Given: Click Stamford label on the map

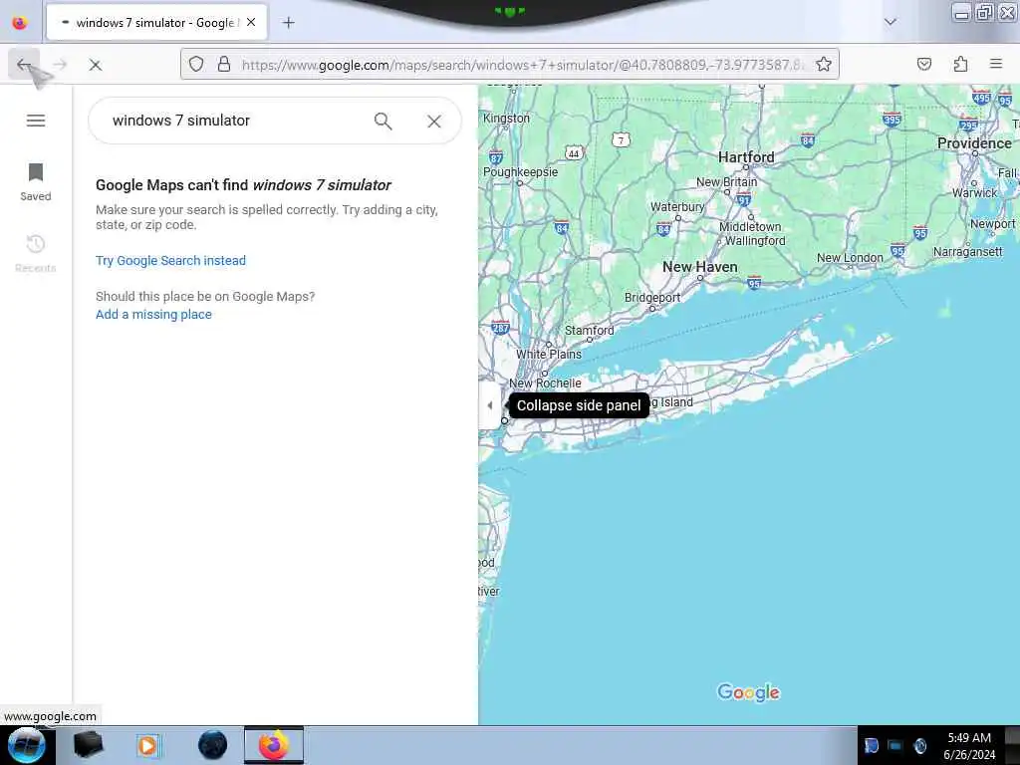Looking at the screenshot, I should point(589,331).
